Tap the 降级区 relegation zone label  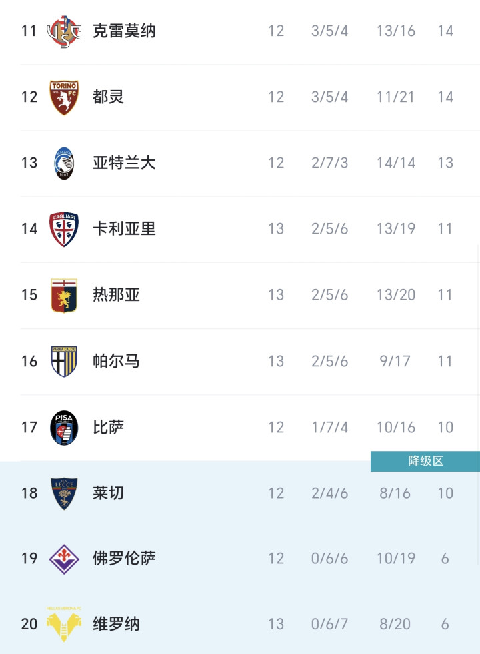pyautogui.click(x=425, y=461)
